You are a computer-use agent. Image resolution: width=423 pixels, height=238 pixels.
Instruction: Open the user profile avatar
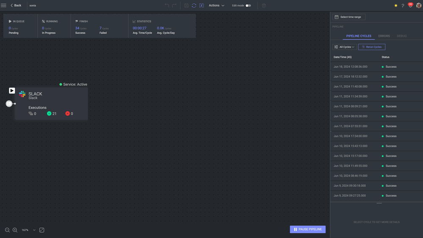tap(419, 6)
